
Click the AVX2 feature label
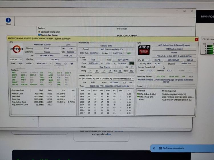[51, 75]
